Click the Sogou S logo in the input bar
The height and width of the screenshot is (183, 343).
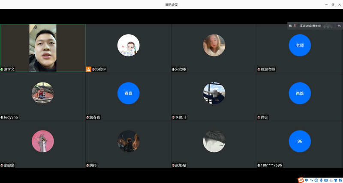301,180
